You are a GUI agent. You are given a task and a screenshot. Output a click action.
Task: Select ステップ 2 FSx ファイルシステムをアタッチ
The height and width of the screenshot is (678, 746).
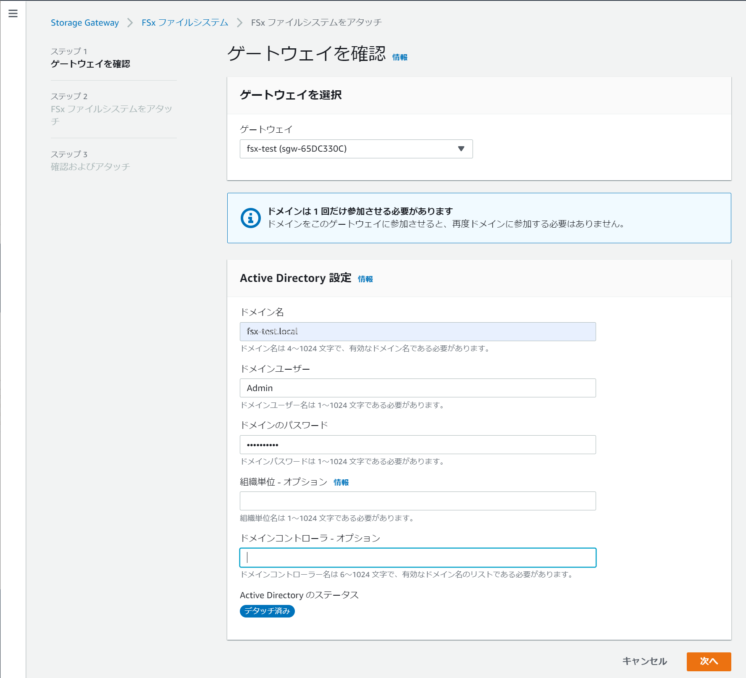(x=112, y=109)
